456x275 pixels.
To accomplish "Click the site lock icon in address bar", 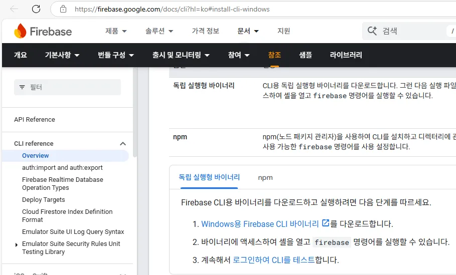I will click(x=63, y=9).
